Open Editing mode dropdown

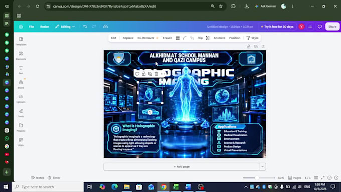pos(65,26)
